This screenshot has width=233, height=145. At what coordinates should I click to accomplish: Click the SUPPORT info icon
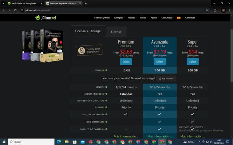106,107
